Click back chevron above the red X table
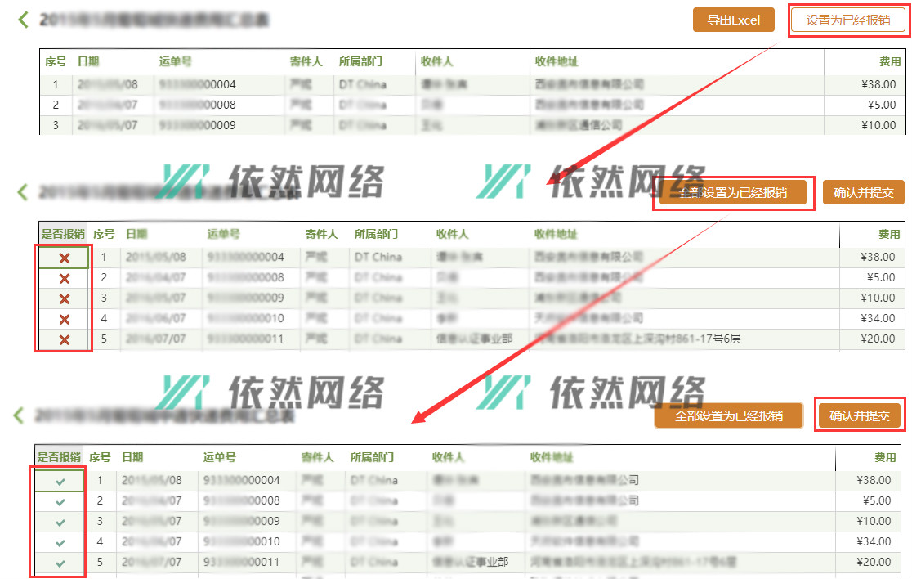Viewport: 912px width, 579px height. click(x=23, y=192)
